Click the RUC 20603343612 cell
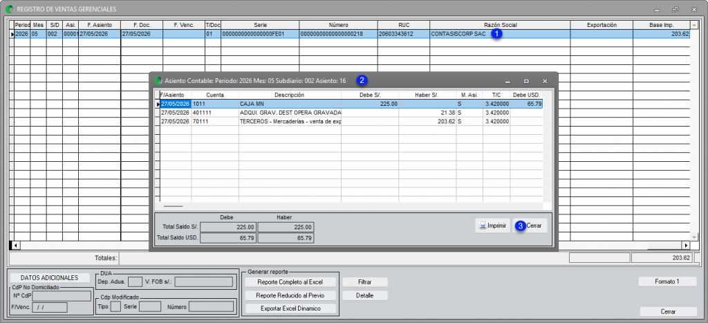 [404, 34]
